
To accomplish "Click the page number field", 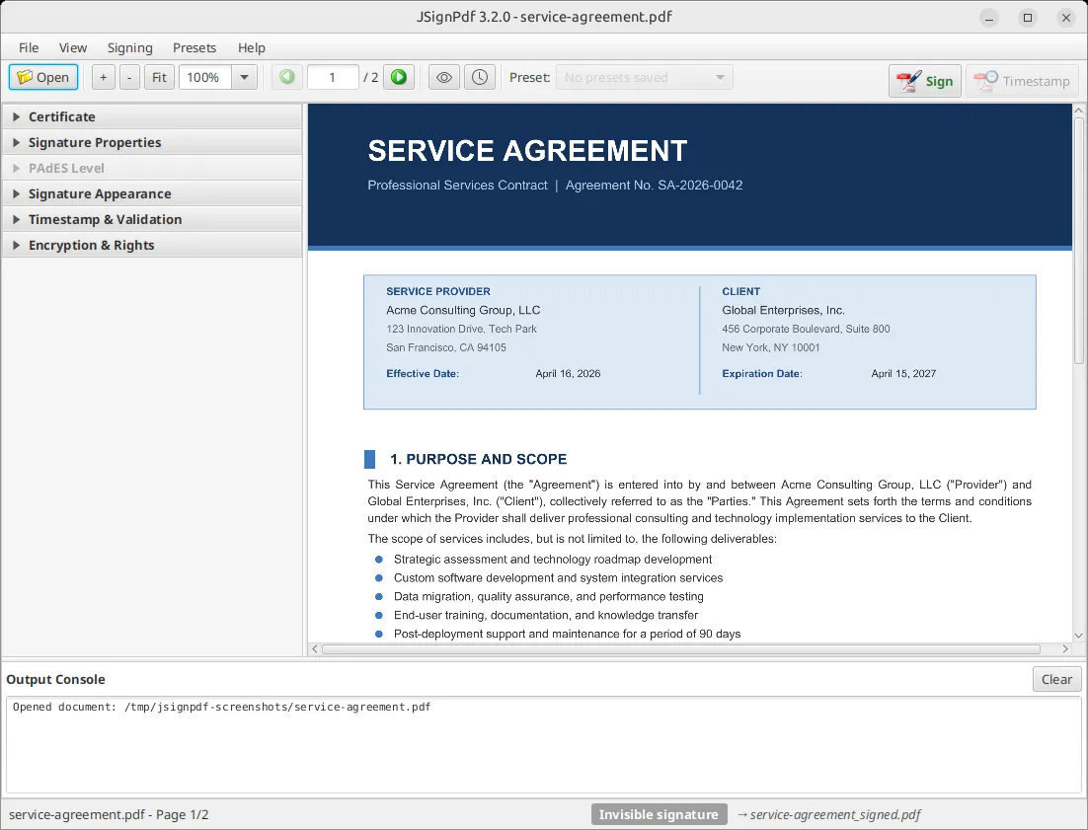I will 333,77.
